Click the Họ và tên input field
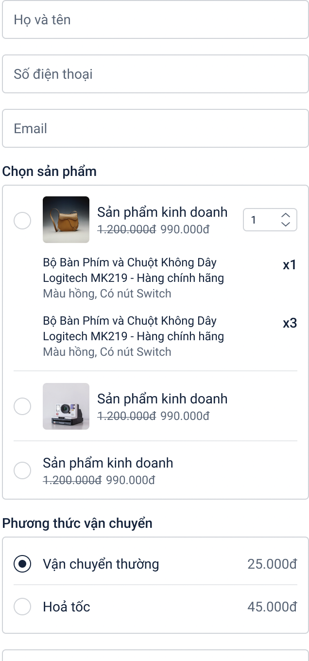This screenshot has width=309, height=661. coord(155,20)
